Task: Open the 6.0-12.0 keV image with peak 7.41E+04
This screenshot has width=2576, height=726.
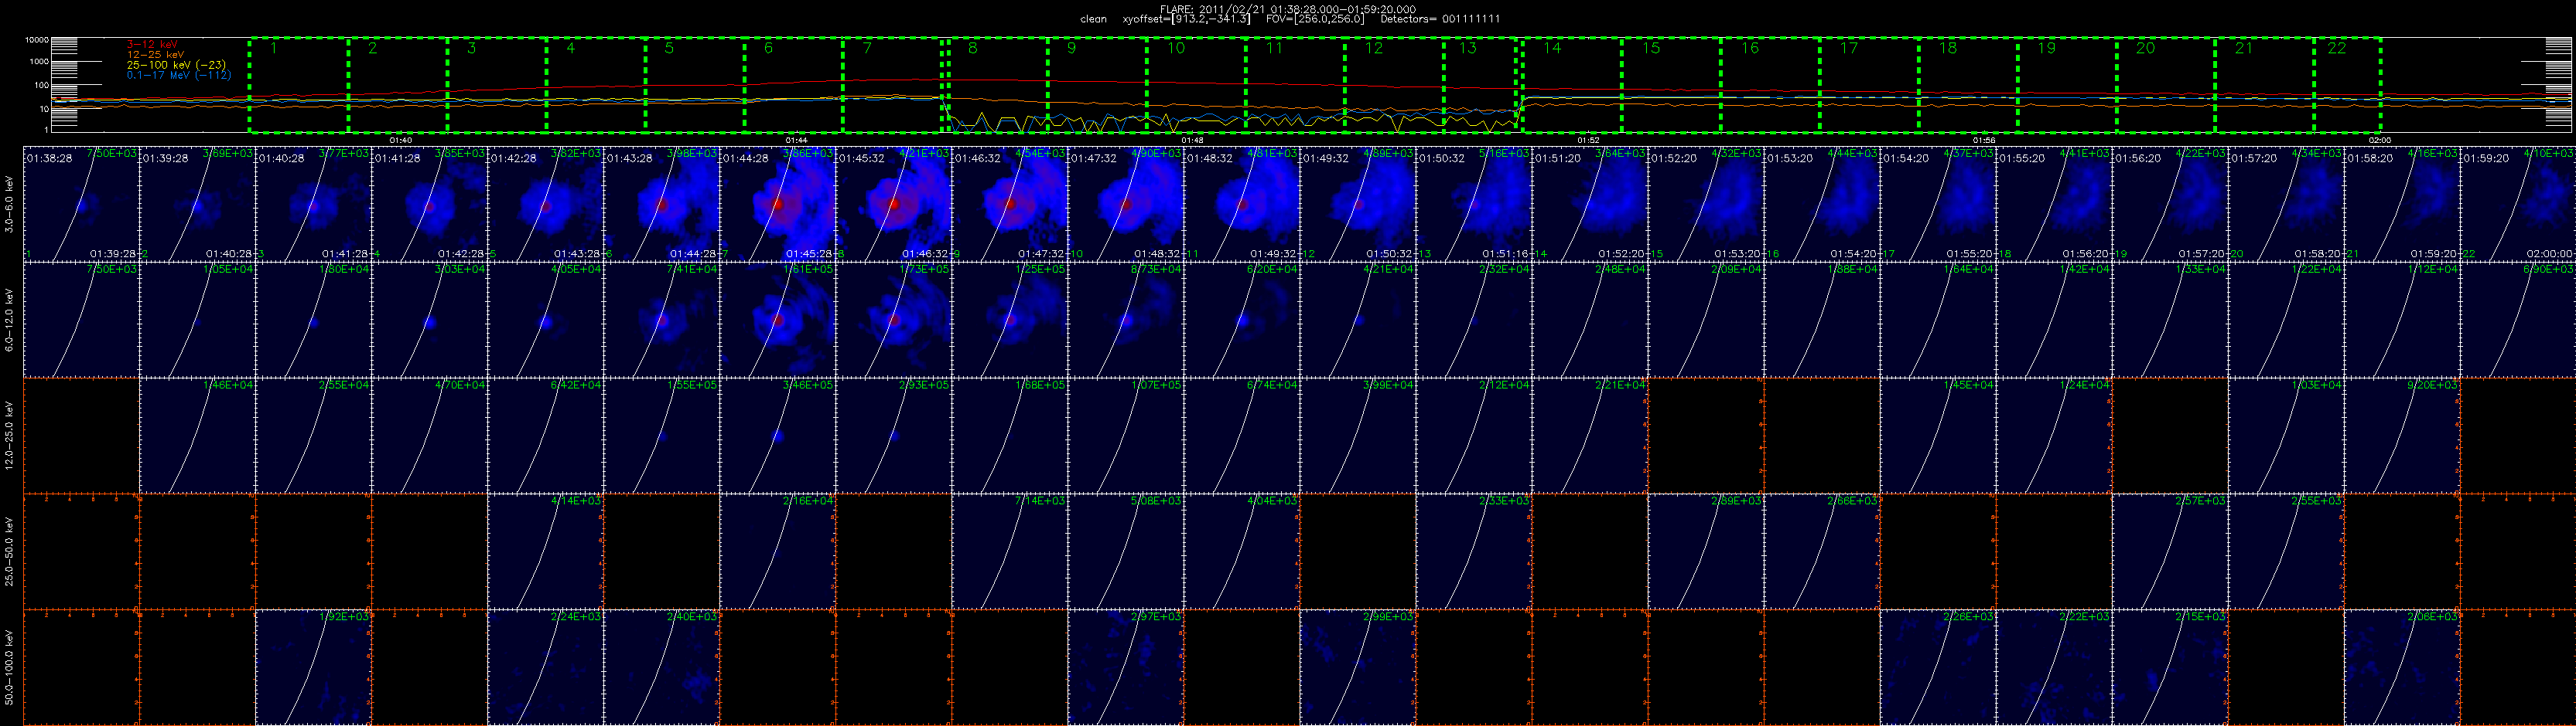Action: 661,320
